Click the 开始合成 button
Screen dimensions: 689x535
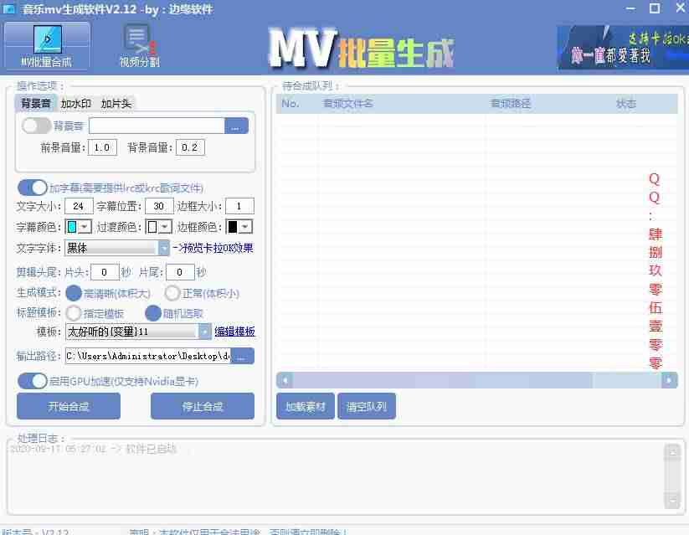[69, 406]
